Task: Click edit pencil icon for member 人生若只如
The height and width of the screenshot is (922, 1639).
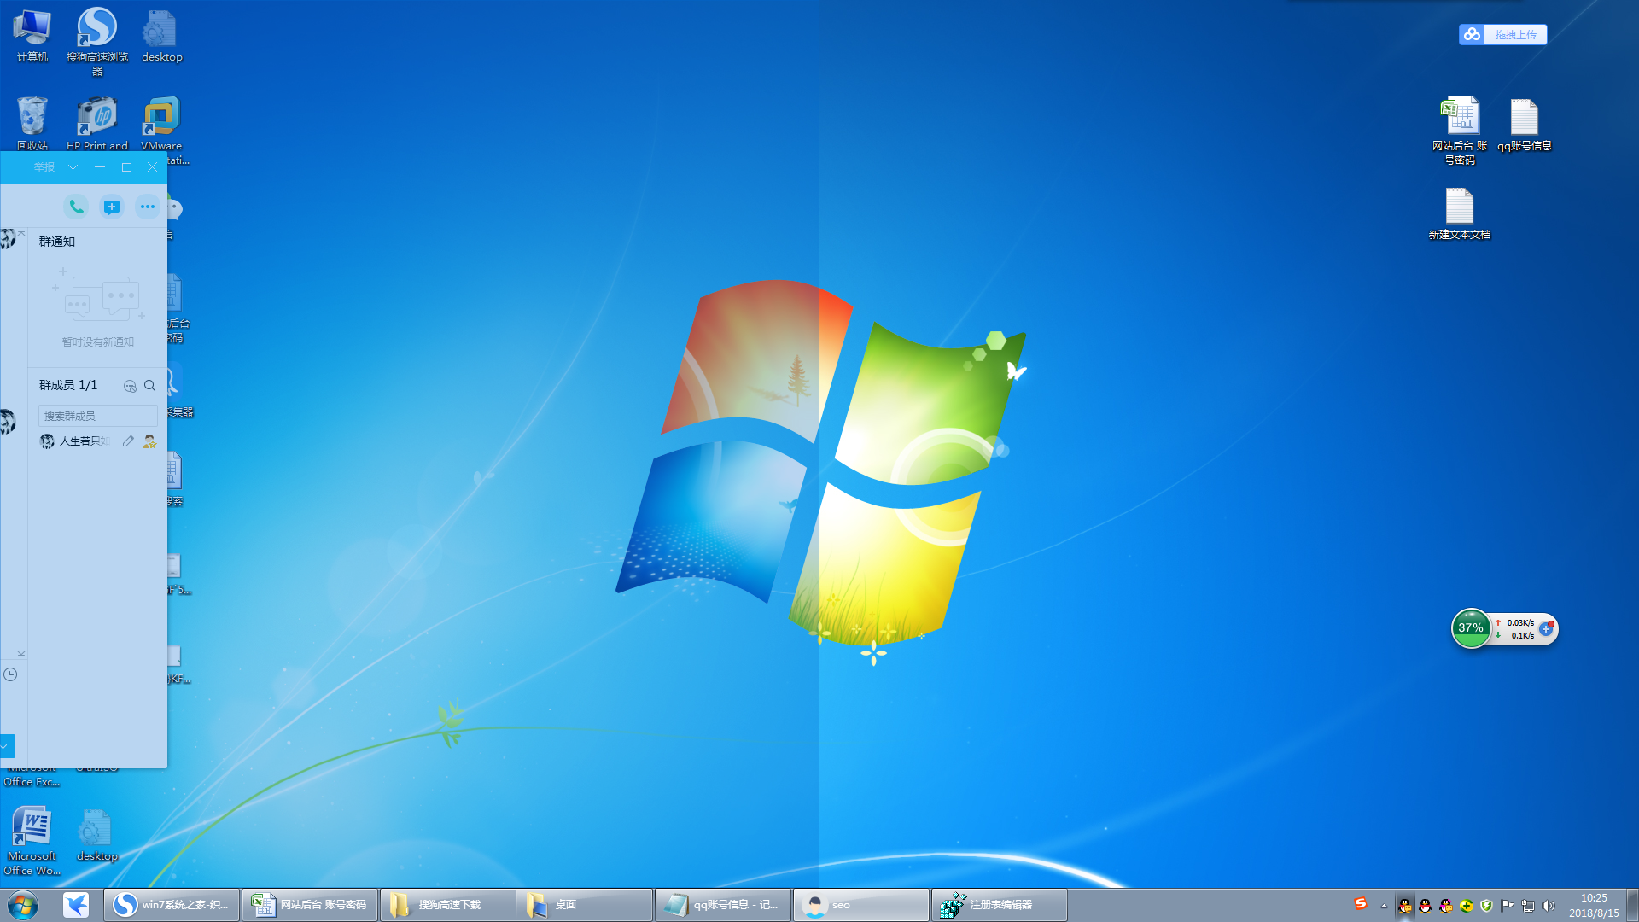Action: point(128,441)
